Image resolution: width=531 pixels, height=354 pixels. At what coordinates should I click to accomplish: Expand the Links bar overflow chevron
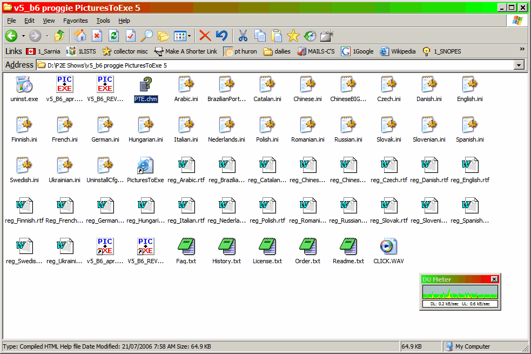[x=522, y=49]
